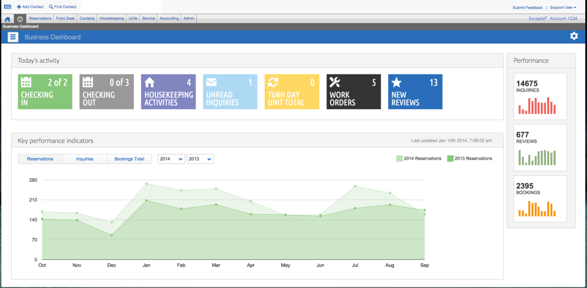Click the Last updated timestamp text

tap(451, 141)
